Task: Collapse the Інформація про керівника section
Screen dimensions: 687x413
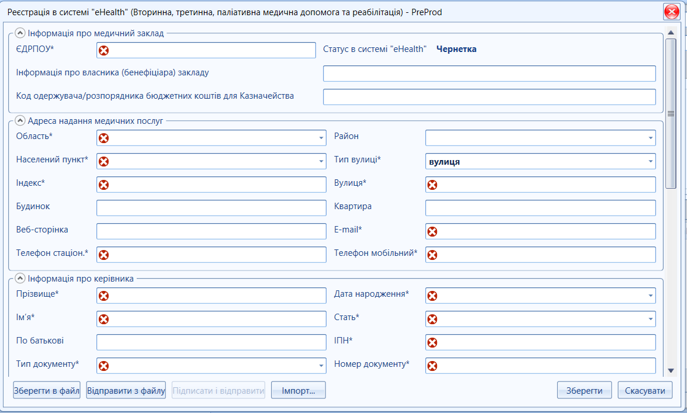Action: pos(20,278)
